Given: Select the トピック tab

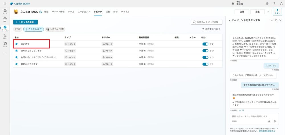Looking at the screenshot, I should tap(98, 12).
